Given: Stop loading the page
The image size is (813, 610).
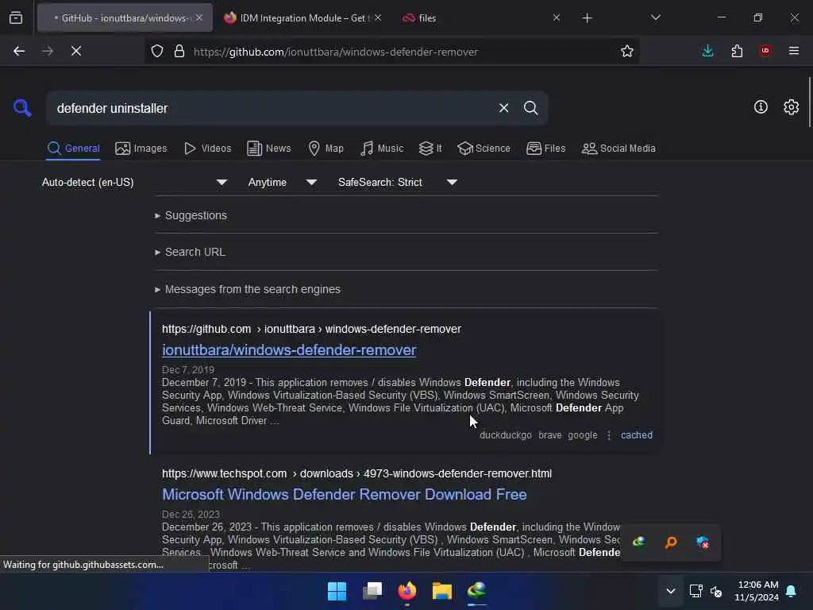Looking at the screenshot, I should (x=75, y=51).
